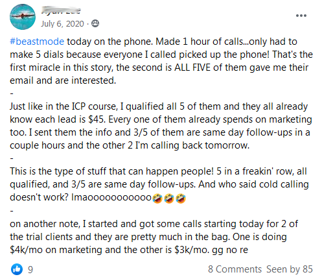Click the paragraph starting "Just like in the ICP"
Image resolution: width=322 pixels, height=279 pixels.
pos(161,126)
